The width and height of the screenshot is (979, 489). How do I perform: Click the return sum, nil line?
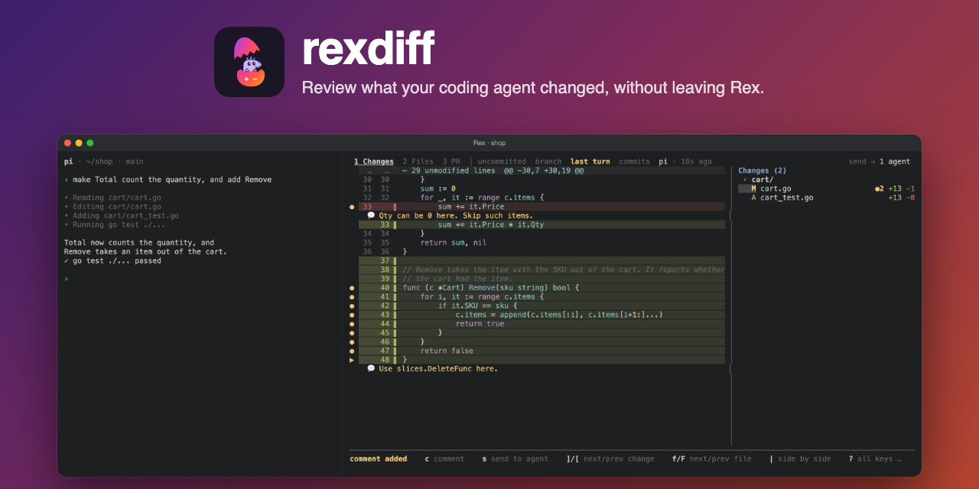(454, 243)
